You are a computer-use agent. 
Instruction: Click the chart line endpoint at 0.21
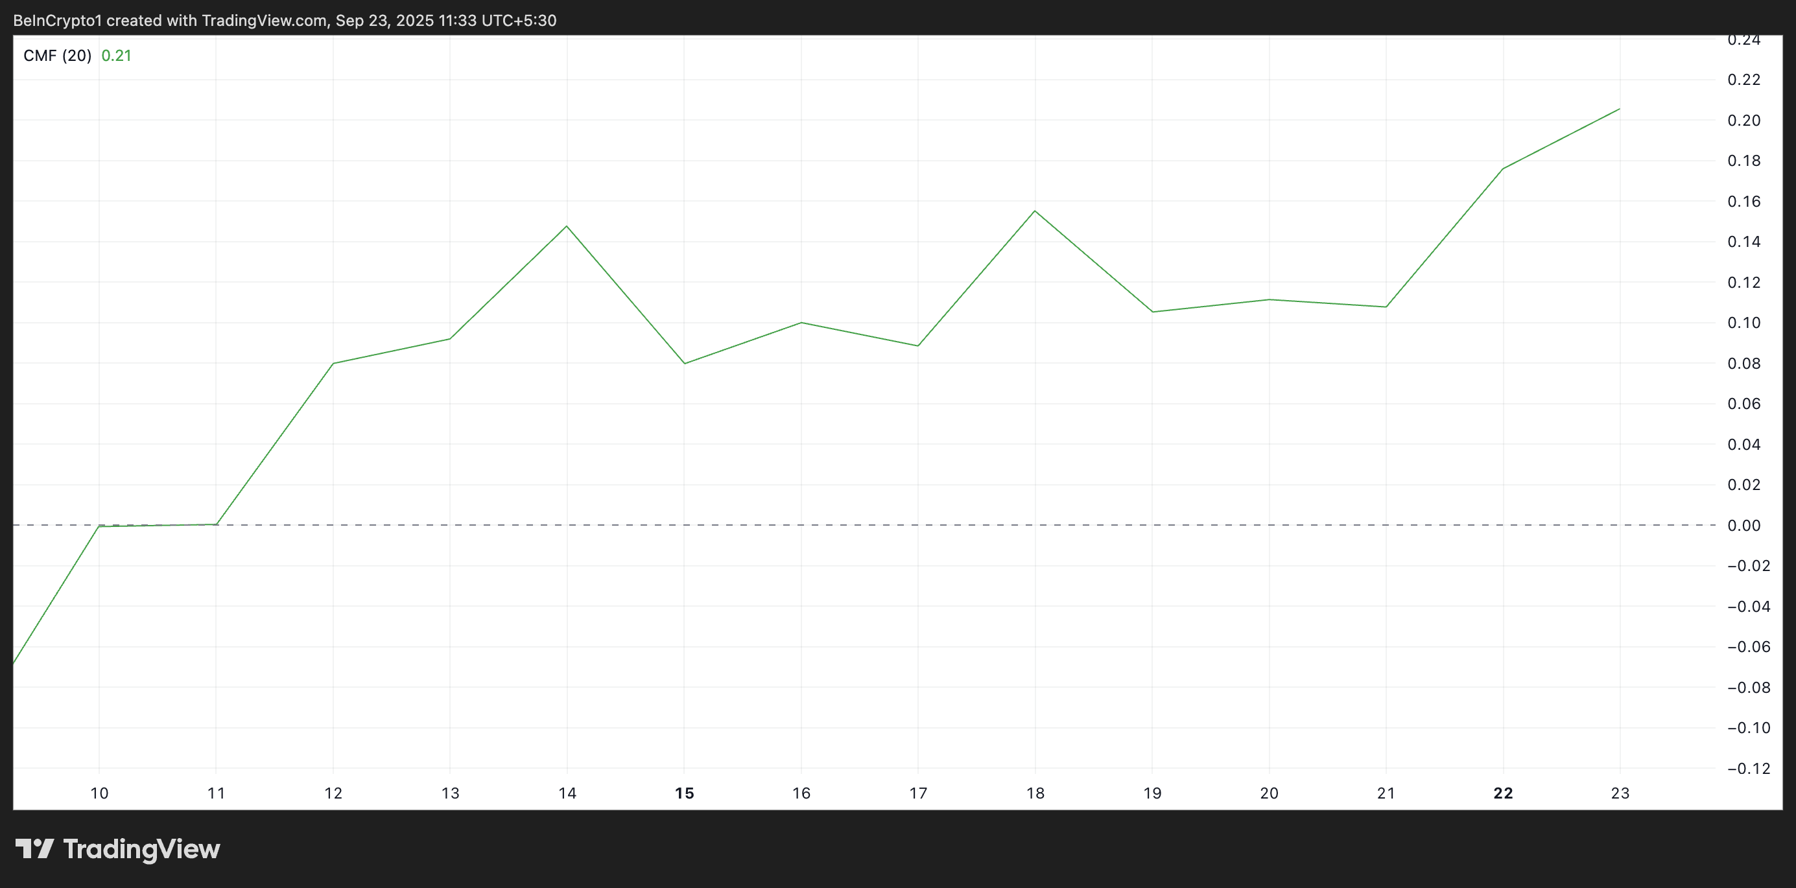[x=1620, y=110]
